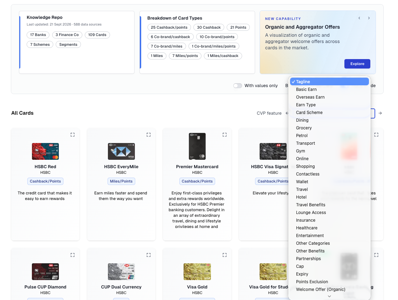Pick the Contactless option
This screenshot has height=300, width=398.
329,174
